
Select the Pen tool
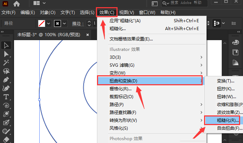point(6,80)
